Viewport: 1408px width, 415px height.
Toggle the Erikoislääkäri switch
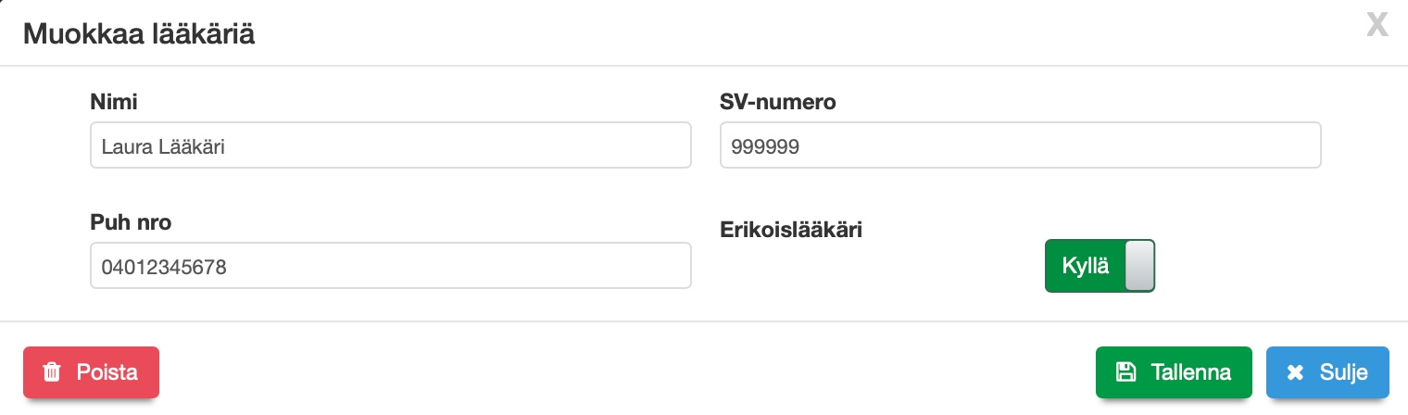[1100, 266]
